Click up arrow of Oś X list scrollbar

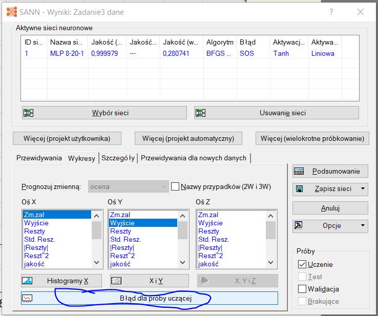pyautogui.click(x=96, y=216)
